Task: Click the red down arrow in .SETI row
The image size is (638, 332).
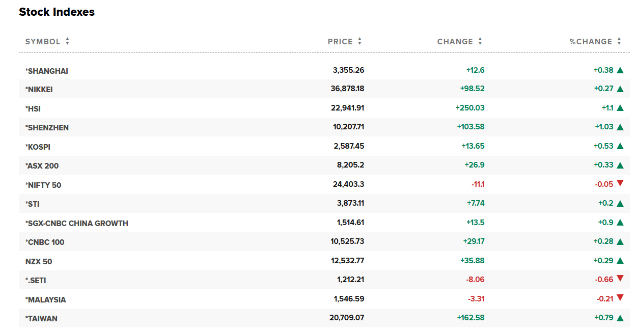Action: tap(620, 279)
